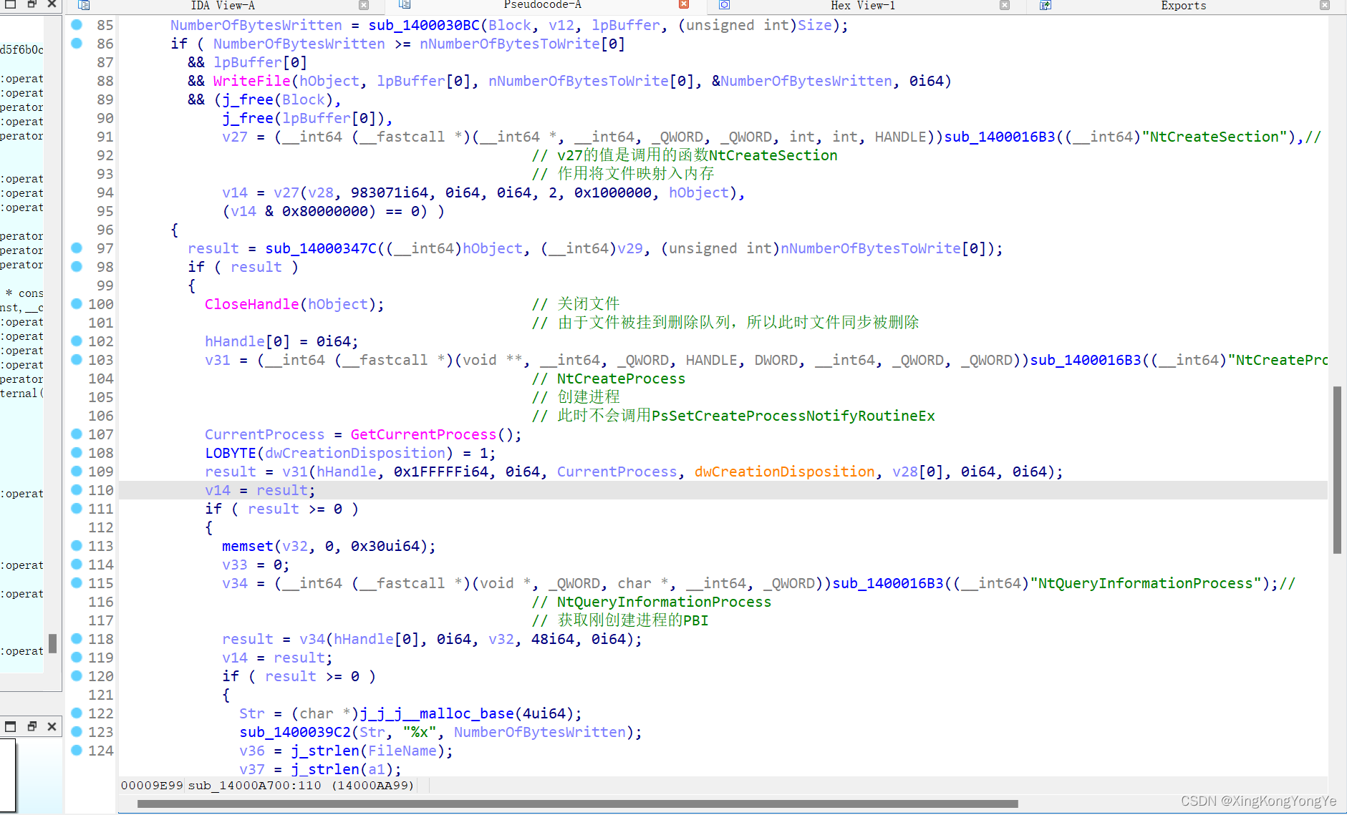
Task: Click the breakpoint marker on line 120
Action: click(77, 675)
